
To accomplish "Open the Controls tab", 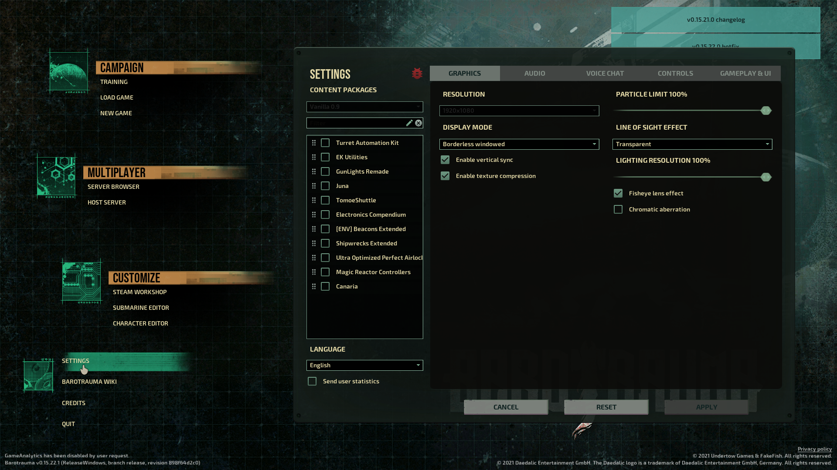I will (x=675, y=73).
